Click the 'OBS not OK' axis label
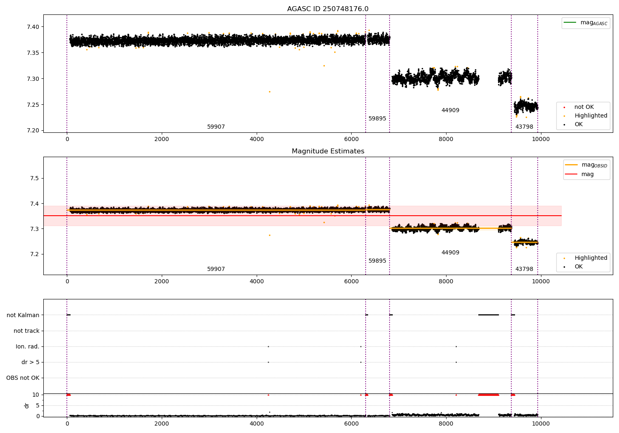Viewport: 619px width, 433px height. 23,378
